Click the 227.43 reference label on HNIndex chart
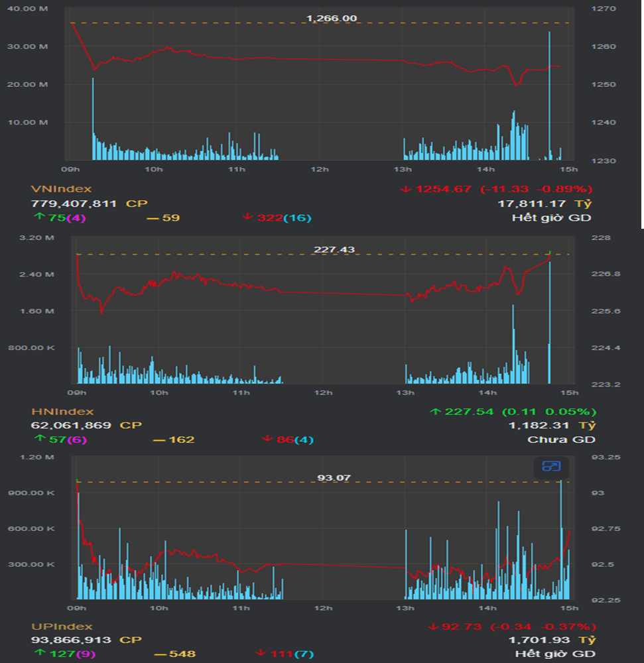Screen dimensions: 644x663 334,250
